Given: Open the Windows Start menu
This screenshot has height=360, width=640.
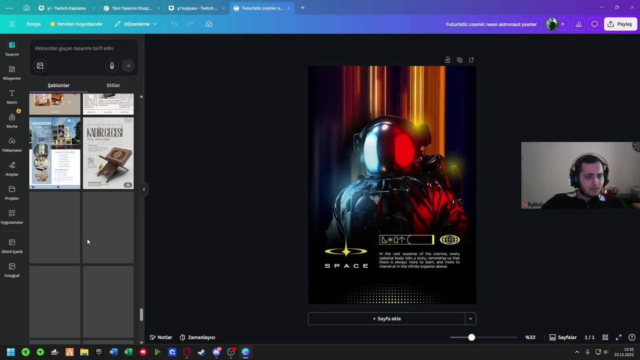Looking at the screenshot, I should 10,352.
